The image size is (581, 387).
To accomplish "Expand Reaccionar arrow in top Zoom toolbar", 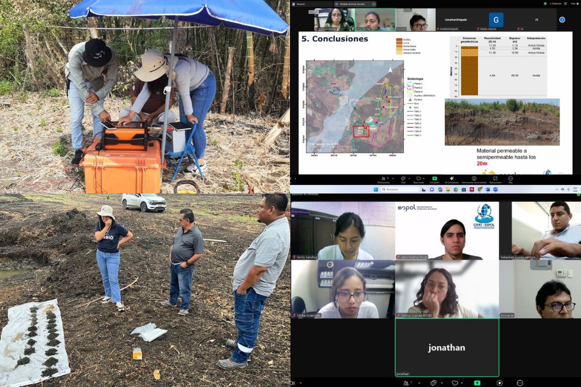I will click(x=424, y=178).
